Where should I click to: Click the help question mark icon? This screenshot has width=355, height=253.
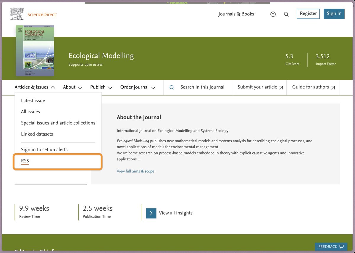pyautogui.click(x=273, y=14)
